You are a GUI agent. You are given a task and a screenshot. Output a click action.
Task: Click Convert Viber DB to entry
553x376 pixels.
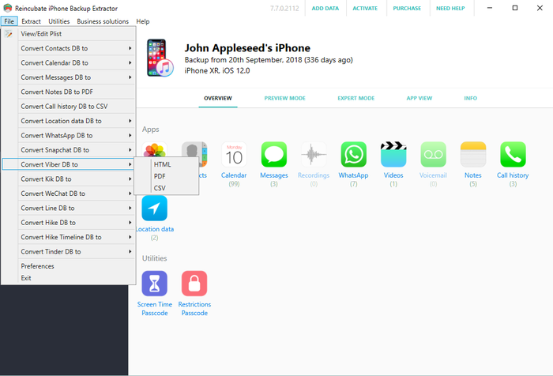coord(68,164)
